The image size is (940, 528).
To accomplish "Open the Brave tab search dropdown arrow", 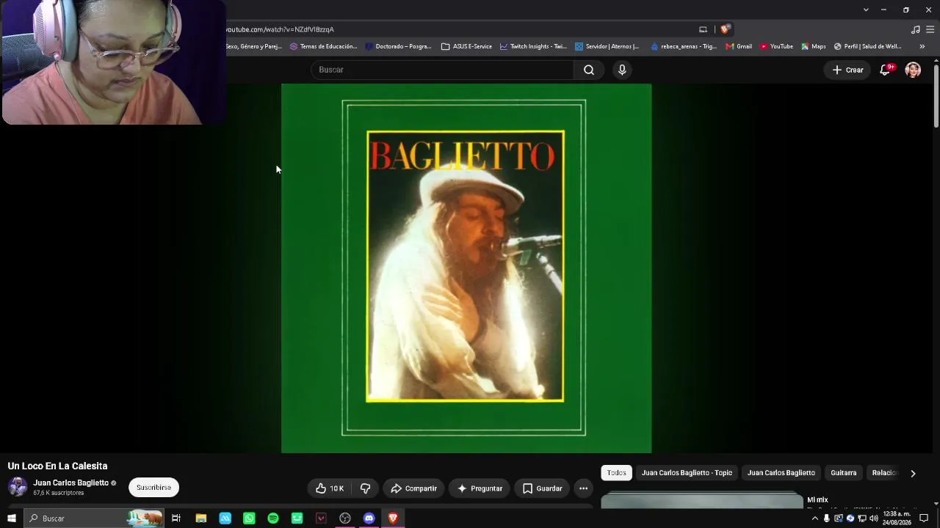I will pyautogui.click(x=866, y=10).
